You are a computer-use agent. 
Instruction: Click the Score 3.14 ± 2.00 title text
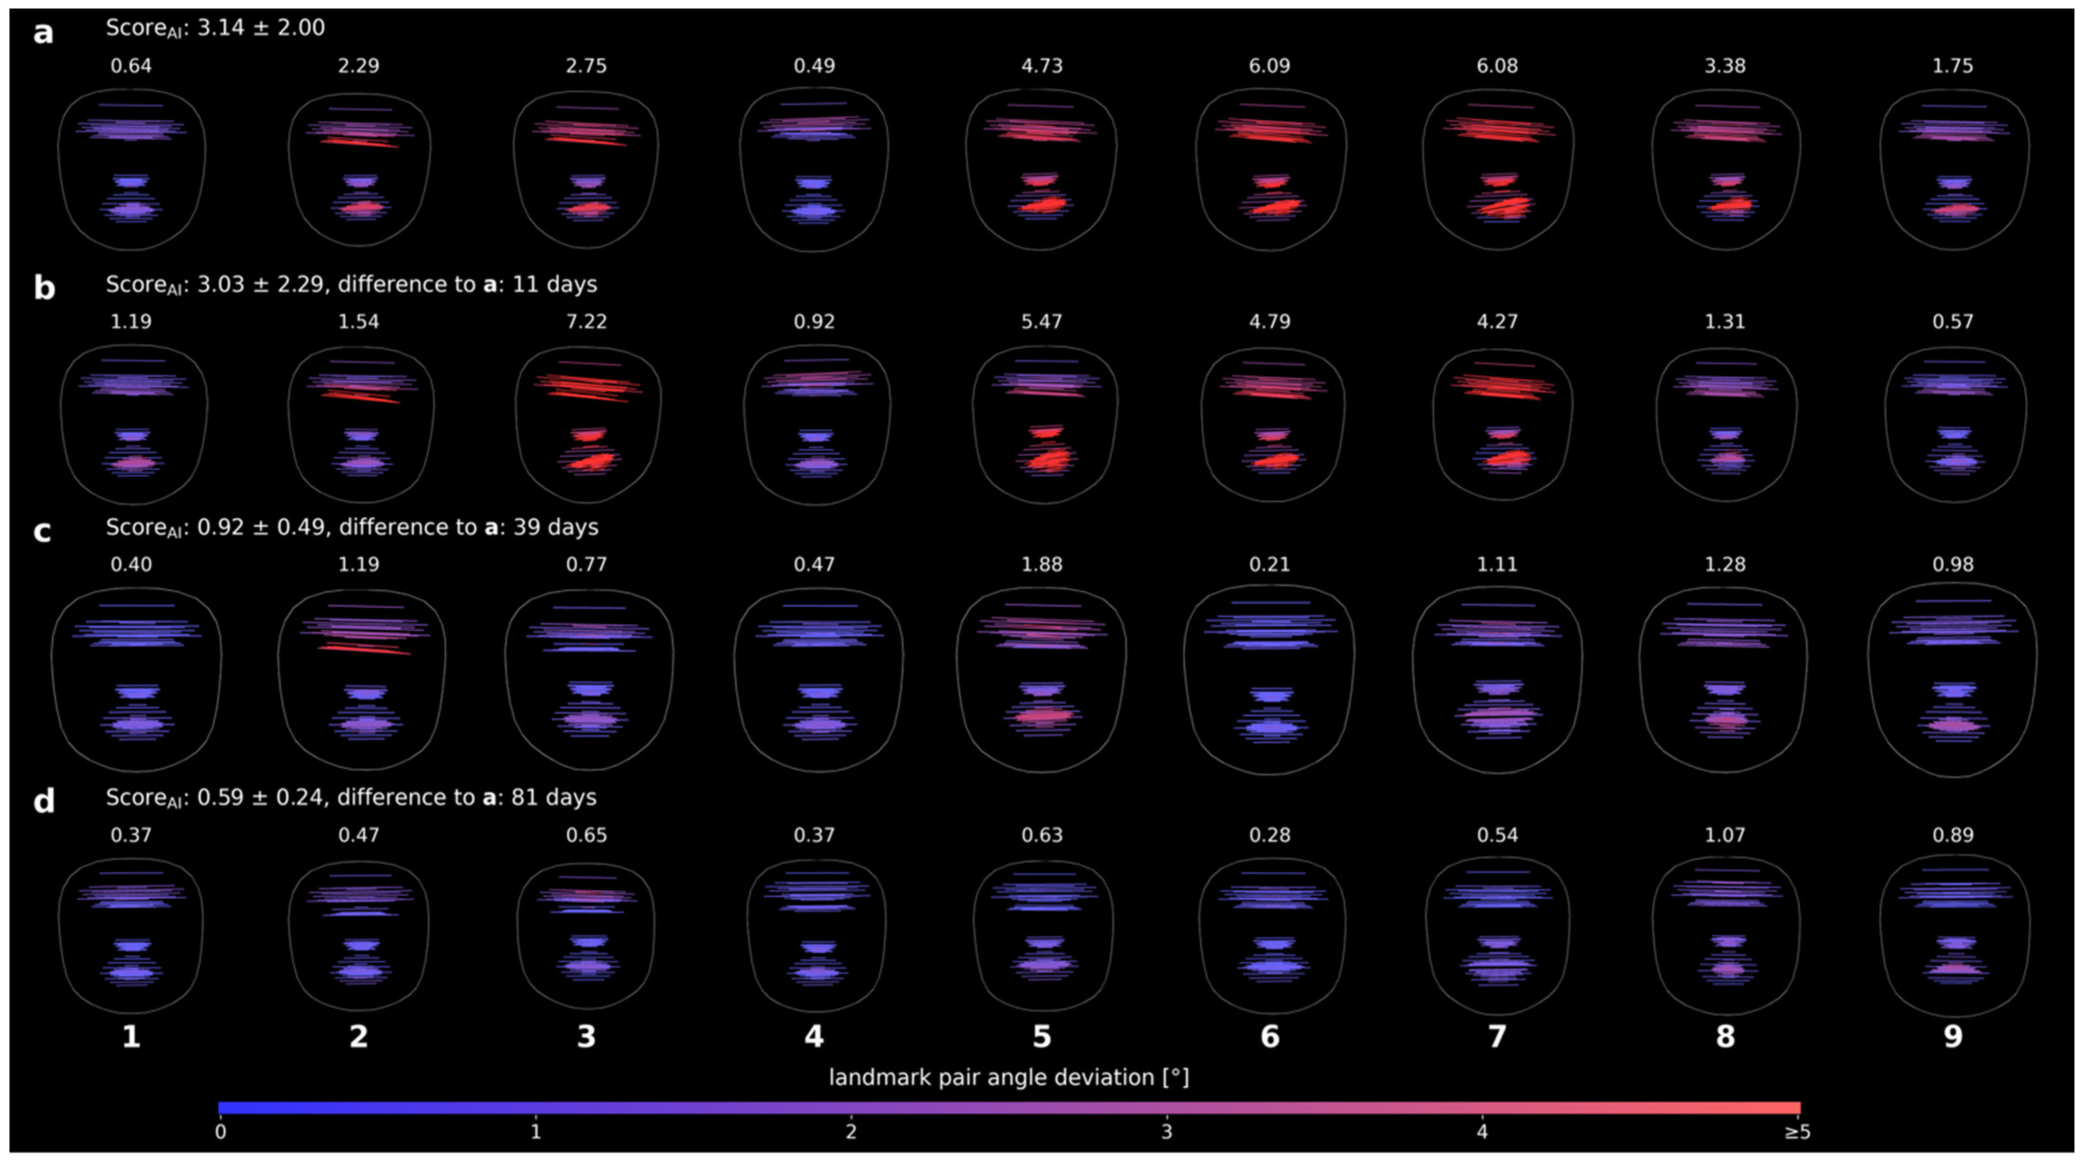coord(215,28)
